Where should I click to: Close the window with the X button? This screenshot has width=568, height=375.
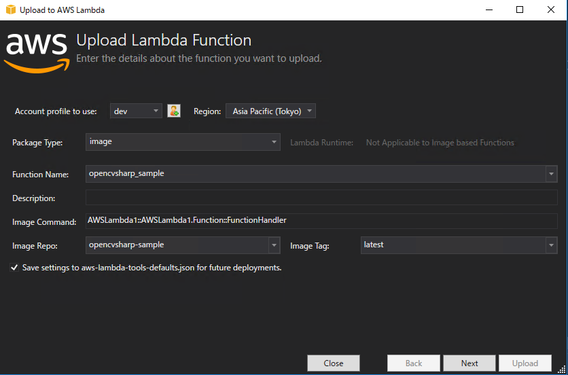(551, 10)
